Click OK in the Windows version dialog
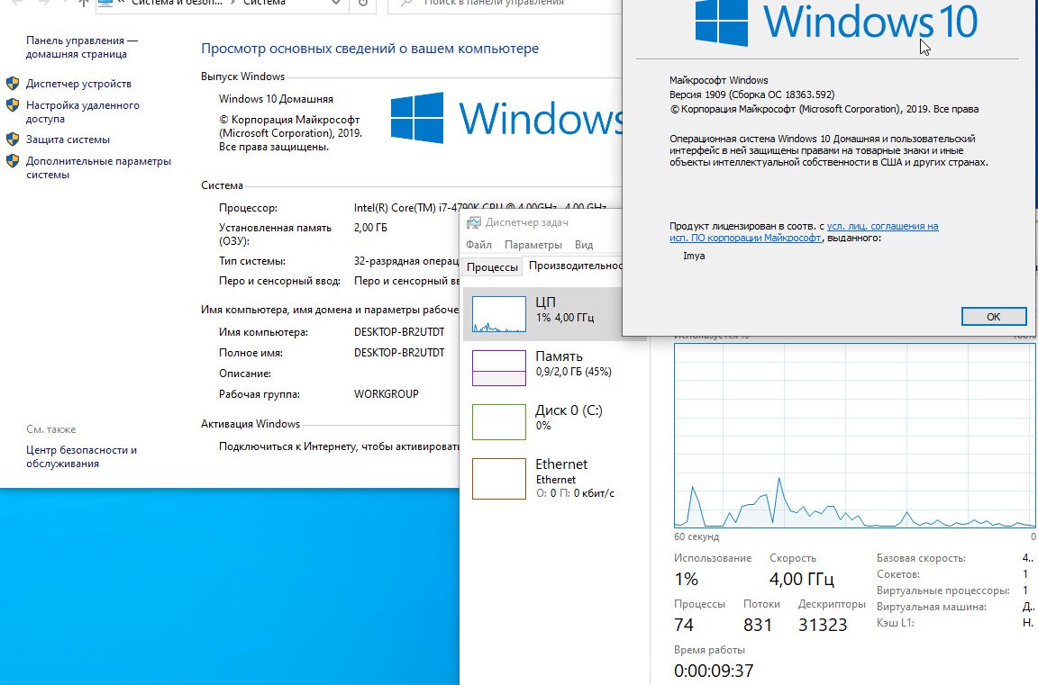1038x685 pixels. click(994, 317)
